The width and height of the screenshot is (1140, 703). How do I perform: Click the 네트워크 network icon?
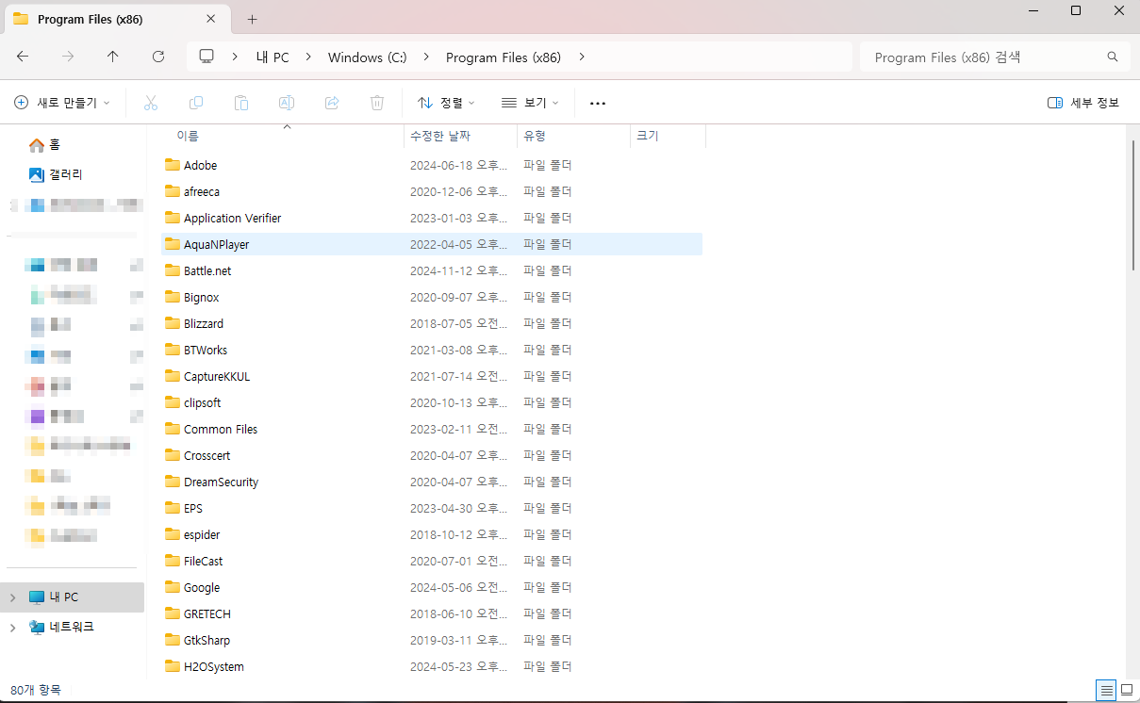click(37, 627)
